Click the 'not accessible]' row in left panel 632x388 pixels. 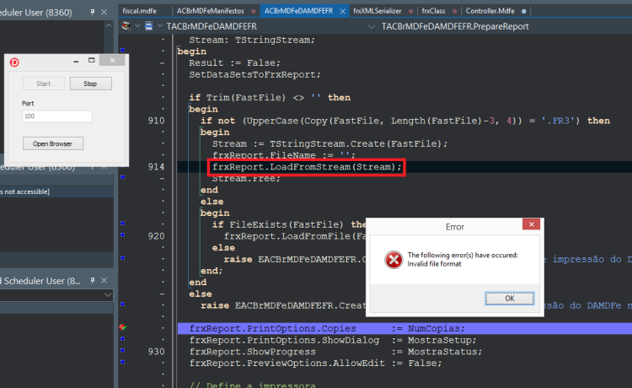pos(56,191)
